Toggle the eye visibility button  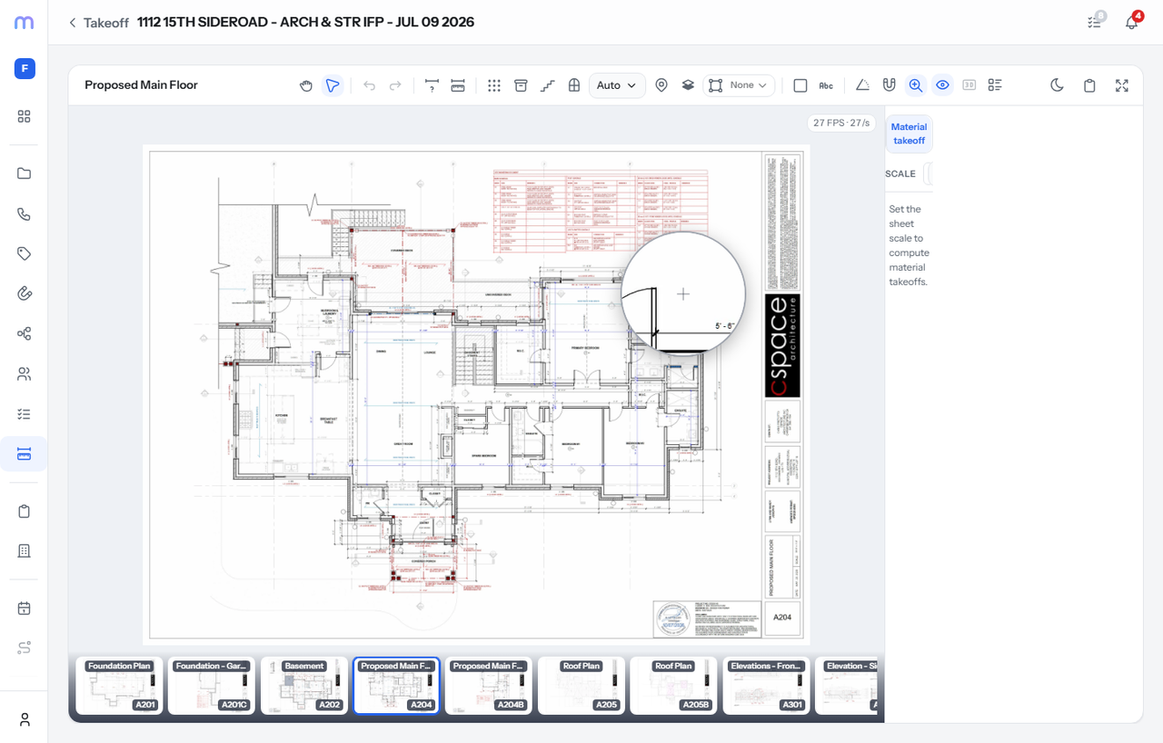tap(943, 85)
